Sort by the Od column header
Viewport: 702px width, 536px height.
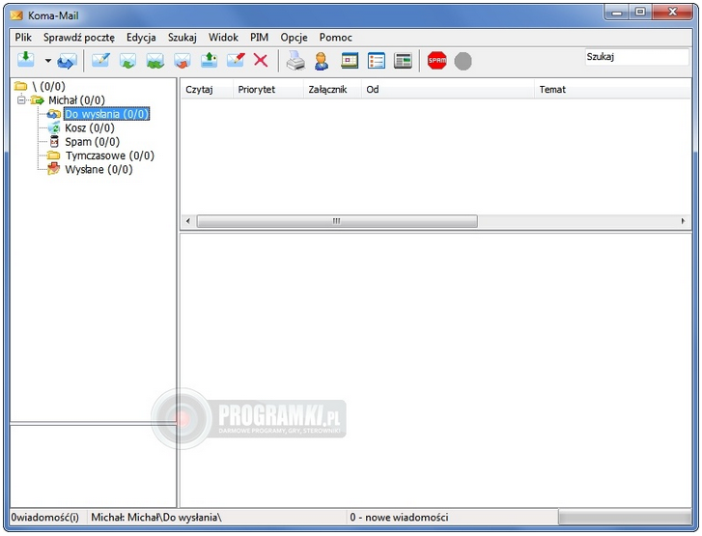[x=447, y=90]
